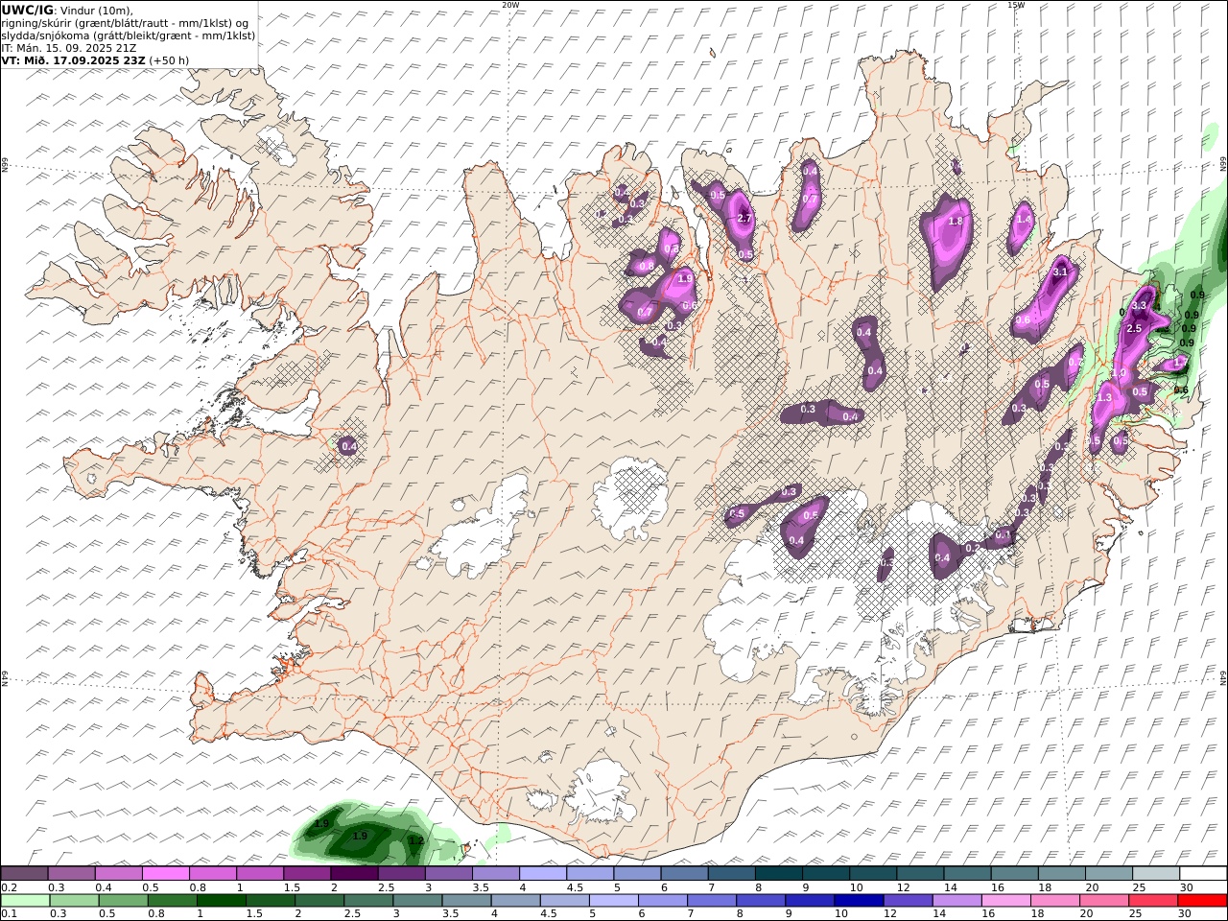Click the 0.1 snowfall value near Vatnajökull

[x=1002, y=534]
